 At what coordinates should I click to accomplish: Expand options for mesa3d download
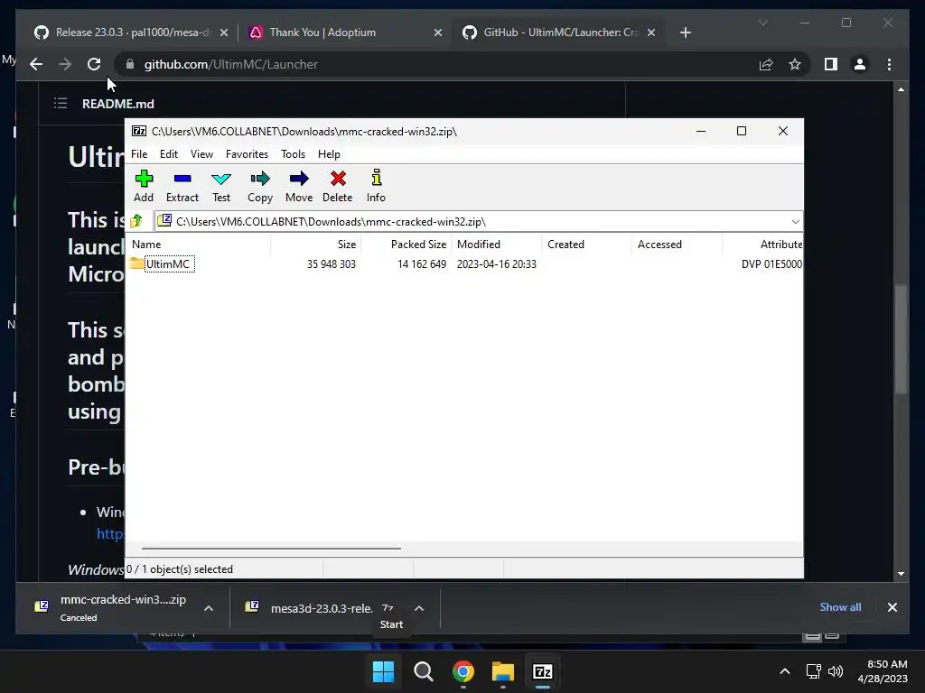419,608
